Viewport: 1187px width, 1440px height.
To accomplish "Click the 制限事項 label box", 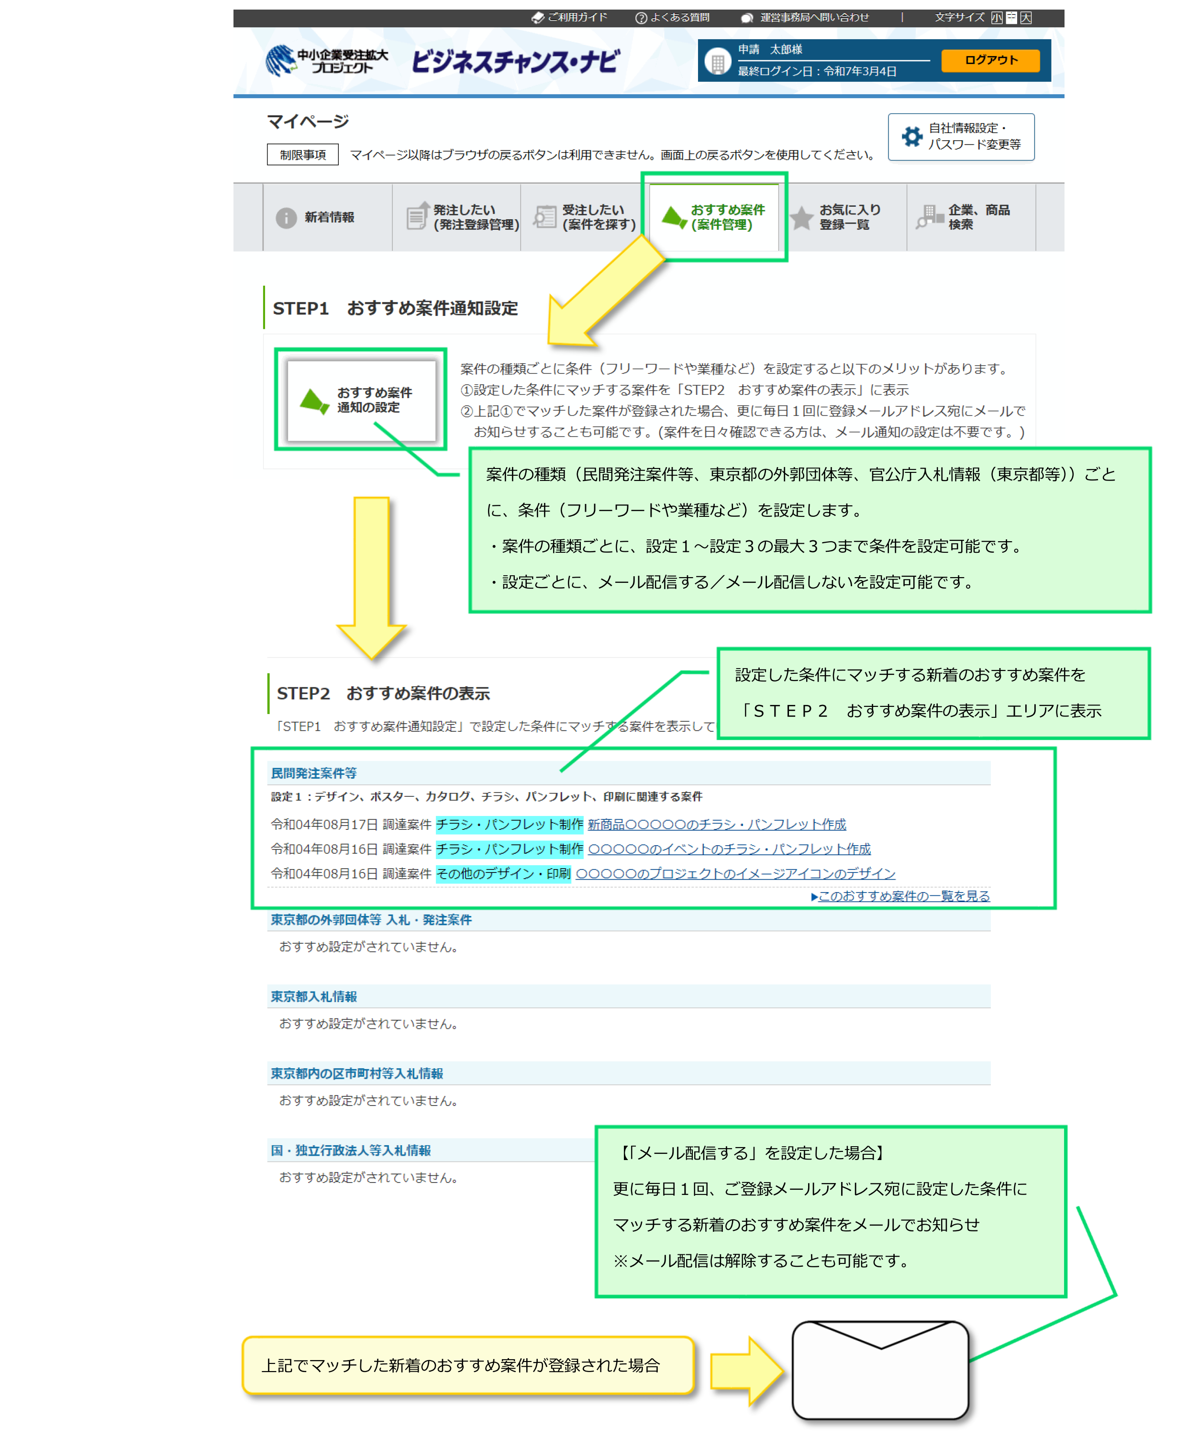I will [303, 155].
